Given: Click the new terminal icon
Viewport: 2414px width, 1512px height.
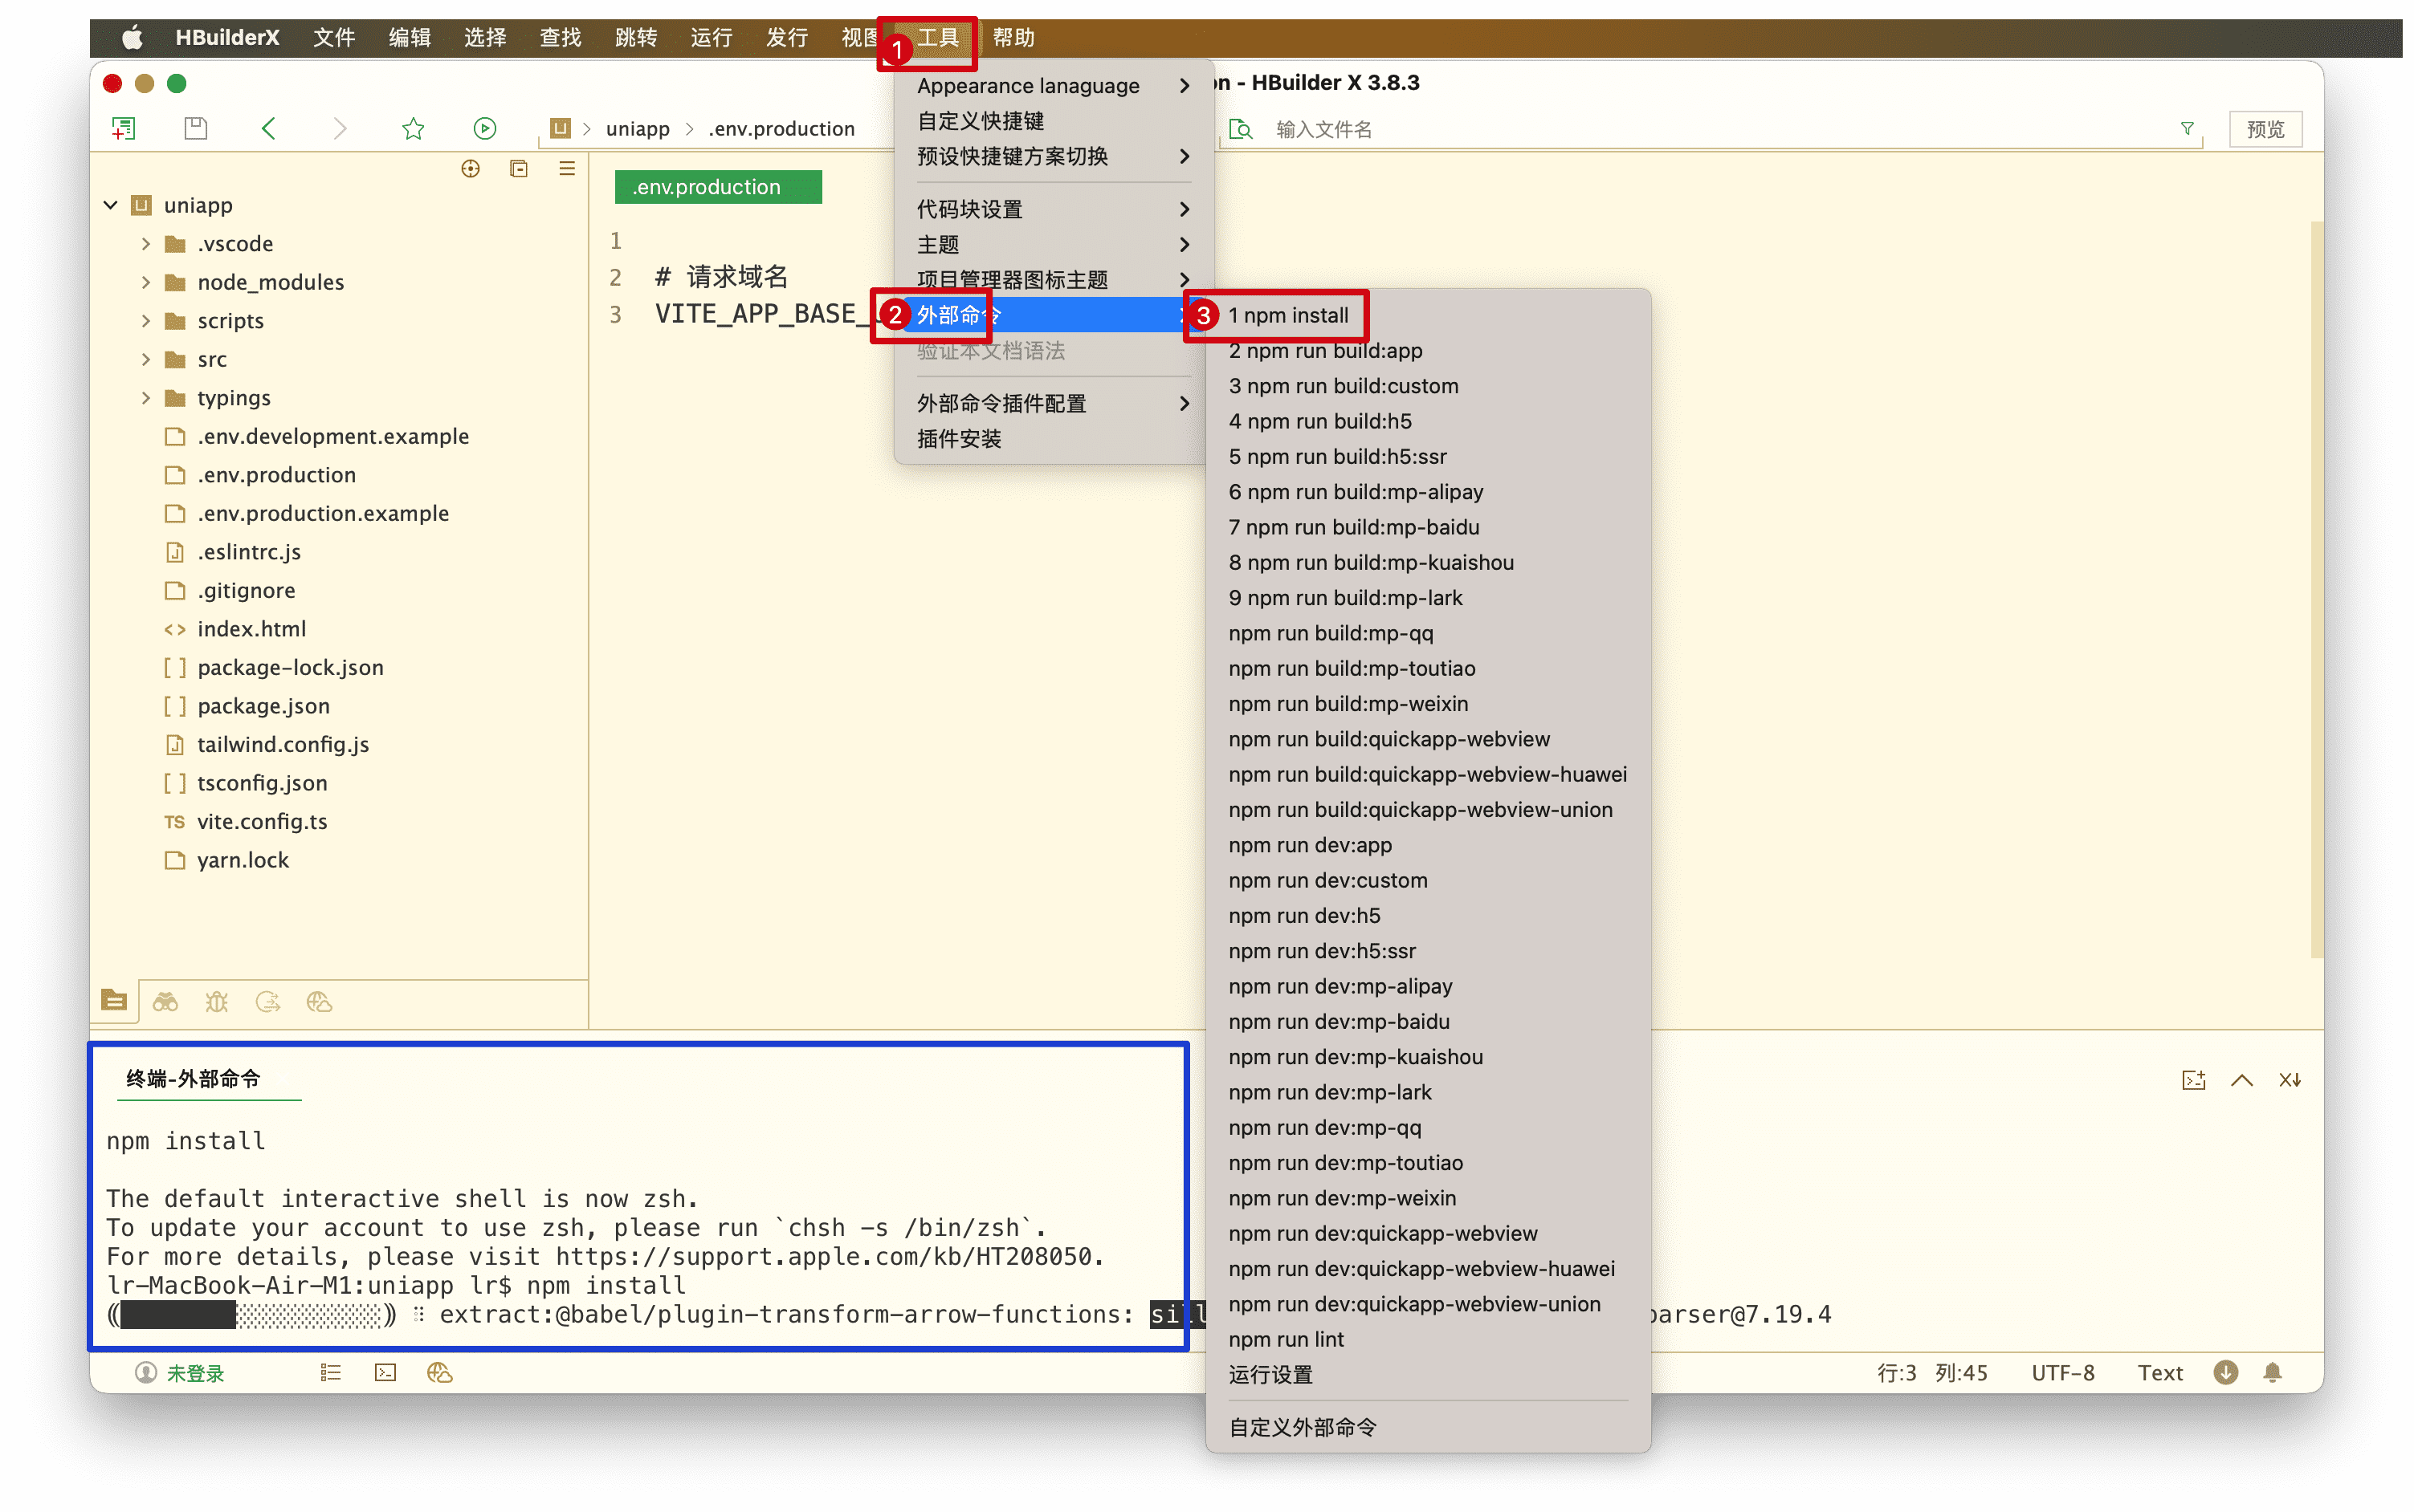Looking at the screenshot, I should (2193, 1080).
